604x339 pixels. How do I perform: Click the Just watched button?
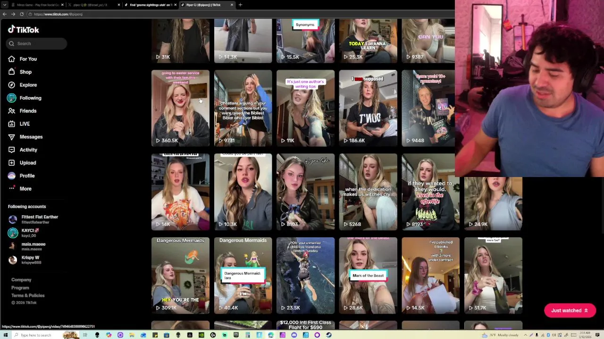[570, 310]
